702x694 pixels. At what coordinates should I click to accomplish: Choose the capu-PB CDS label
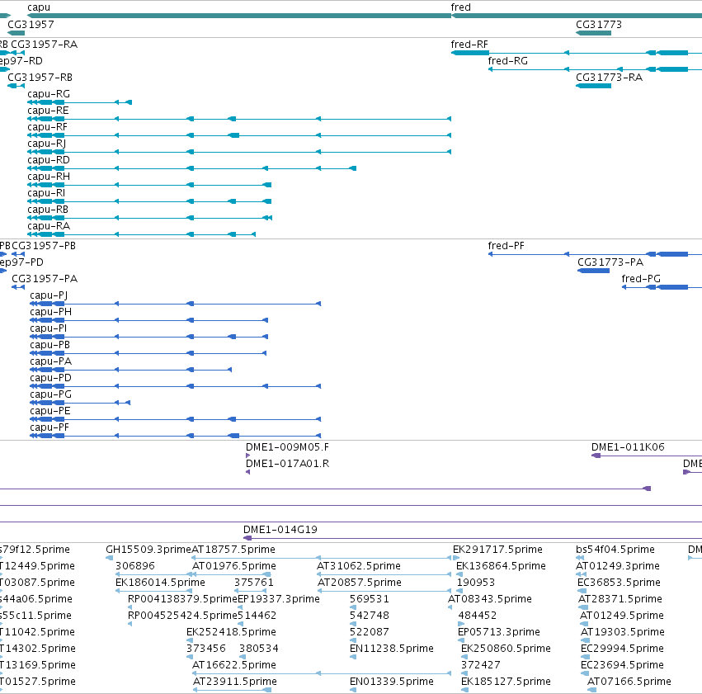pos(49,345)
